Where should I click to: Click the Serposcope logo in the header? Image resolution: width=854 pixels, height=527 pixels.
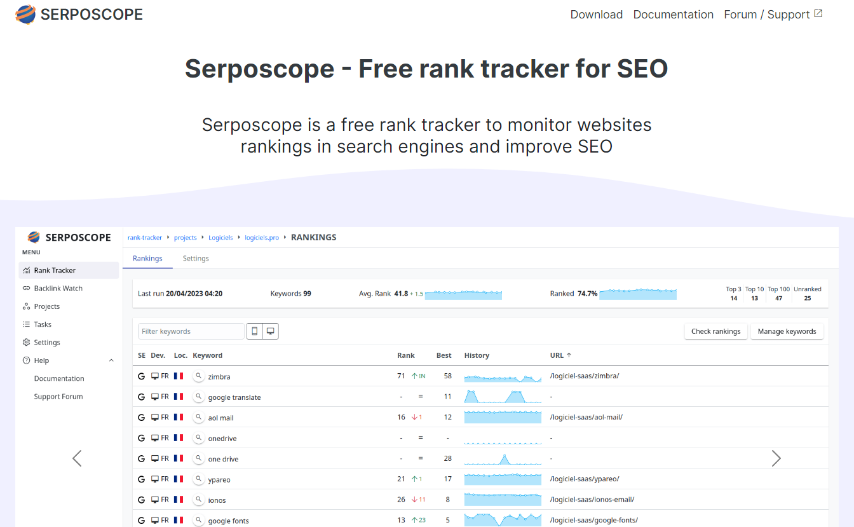78,14
